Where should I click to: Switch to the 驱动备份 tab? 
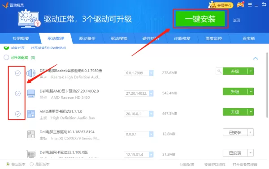click(x=87, y=38)
